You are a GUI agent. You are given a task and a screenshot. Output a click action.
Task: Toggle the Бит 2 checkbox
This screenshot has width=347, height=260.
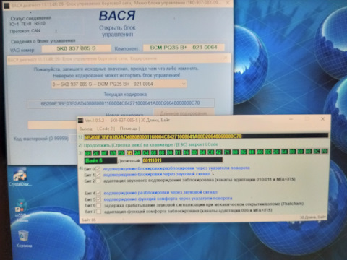pyautogui.click(x=98, y=181)
